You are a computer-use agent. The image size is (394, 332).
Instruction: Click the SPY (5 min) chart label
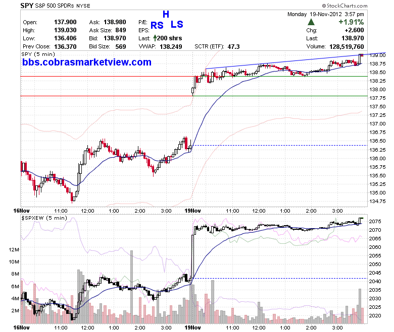[x=38, y=54]
